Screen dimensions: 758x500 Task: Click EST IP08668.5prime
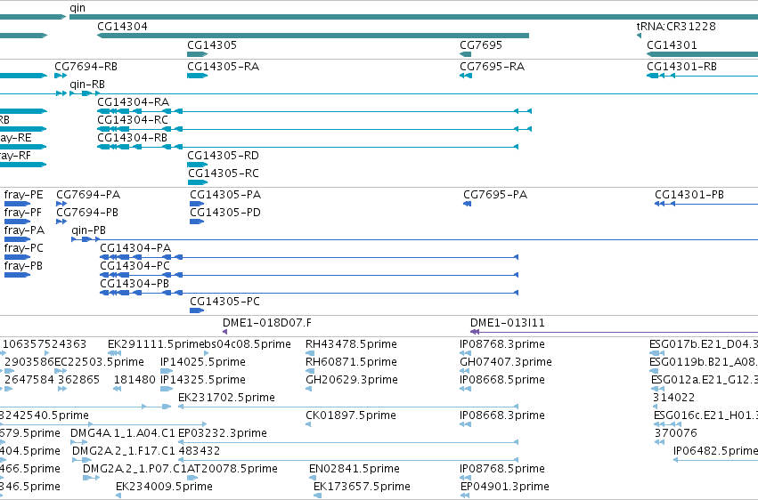click(x=465, y=389)
